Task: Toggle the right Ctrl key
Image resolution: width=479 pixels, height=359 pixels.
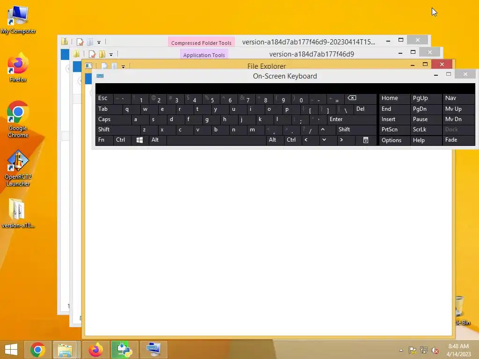Action: coord(292,140)
